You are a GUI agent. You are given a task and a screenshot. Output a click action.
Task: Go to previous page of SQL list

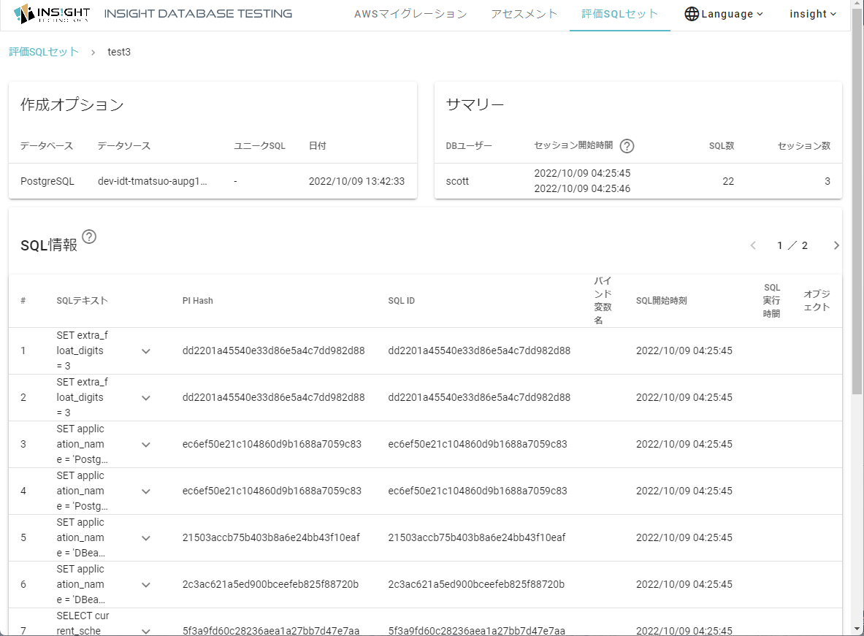pyautogui.click(x=753, y=245)
